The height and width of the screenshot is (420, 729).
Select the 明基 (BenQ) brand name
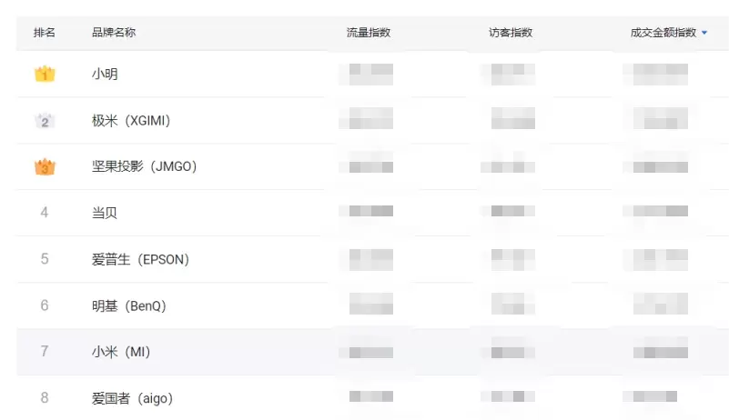coord(129,306)
